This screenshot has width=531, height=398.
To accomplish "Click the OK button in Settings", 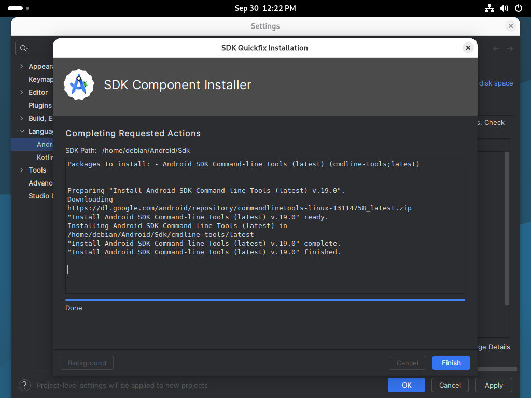I will [406, 385].
